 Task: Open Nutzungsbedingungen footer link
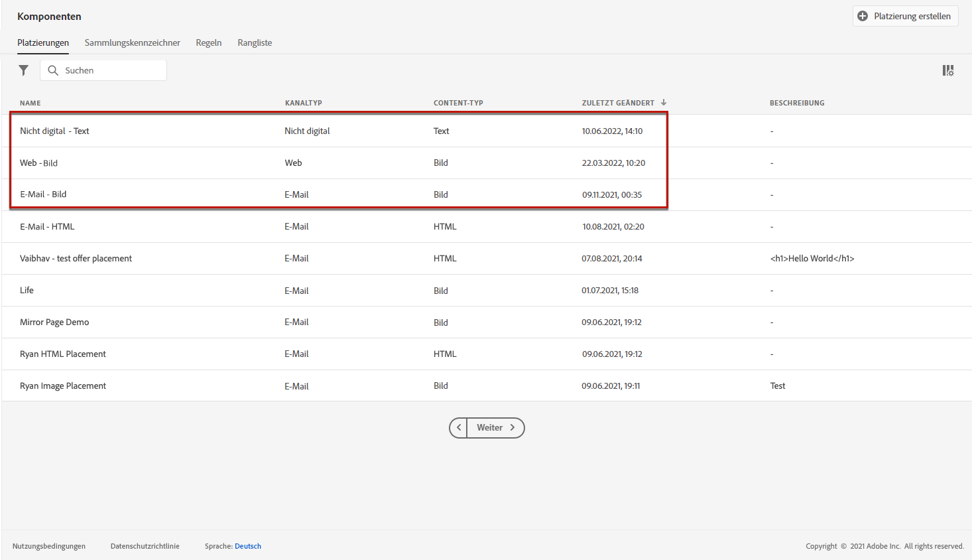click(x=49, y=546)
